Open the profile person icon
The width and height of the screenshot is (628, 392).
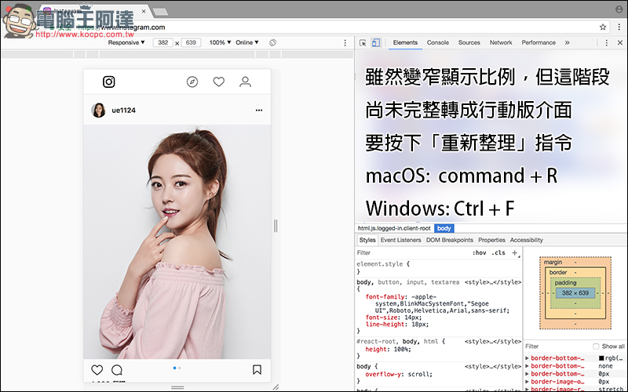pyautogui.click(x=245, y=82)
